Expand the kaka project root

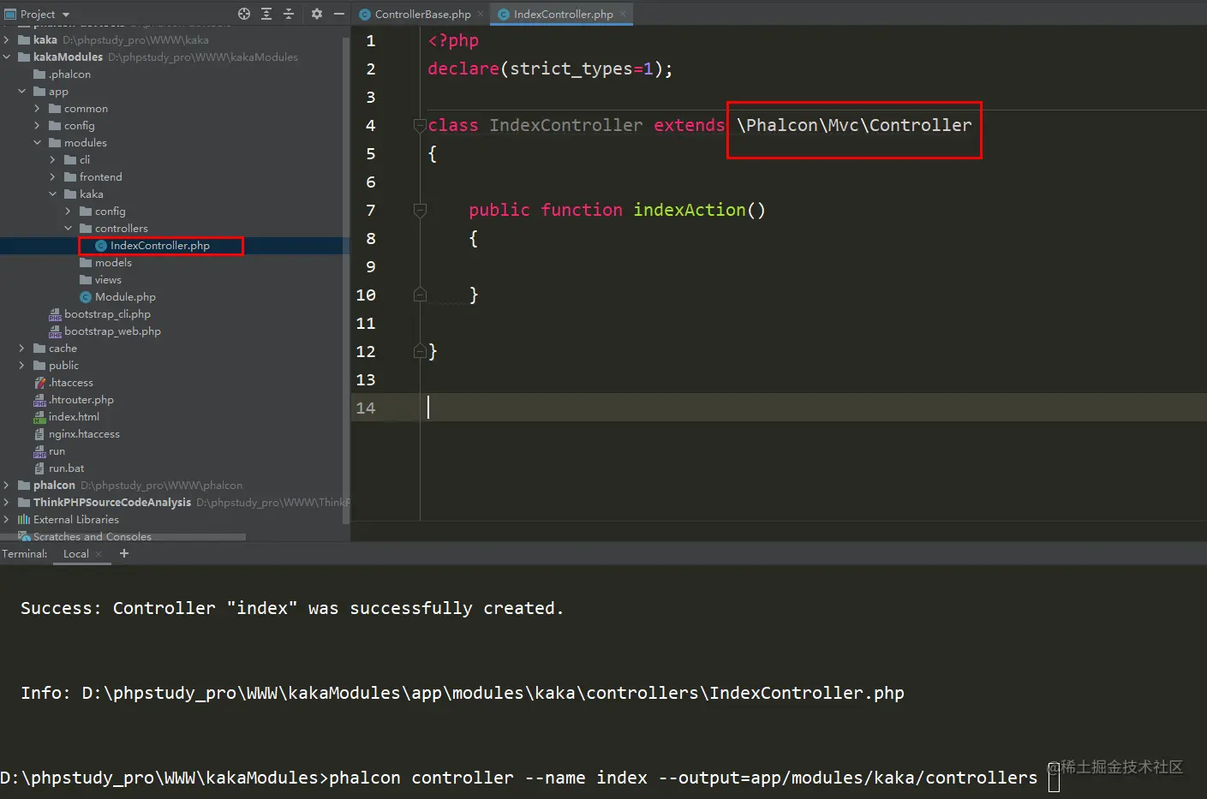coord(7,39)
